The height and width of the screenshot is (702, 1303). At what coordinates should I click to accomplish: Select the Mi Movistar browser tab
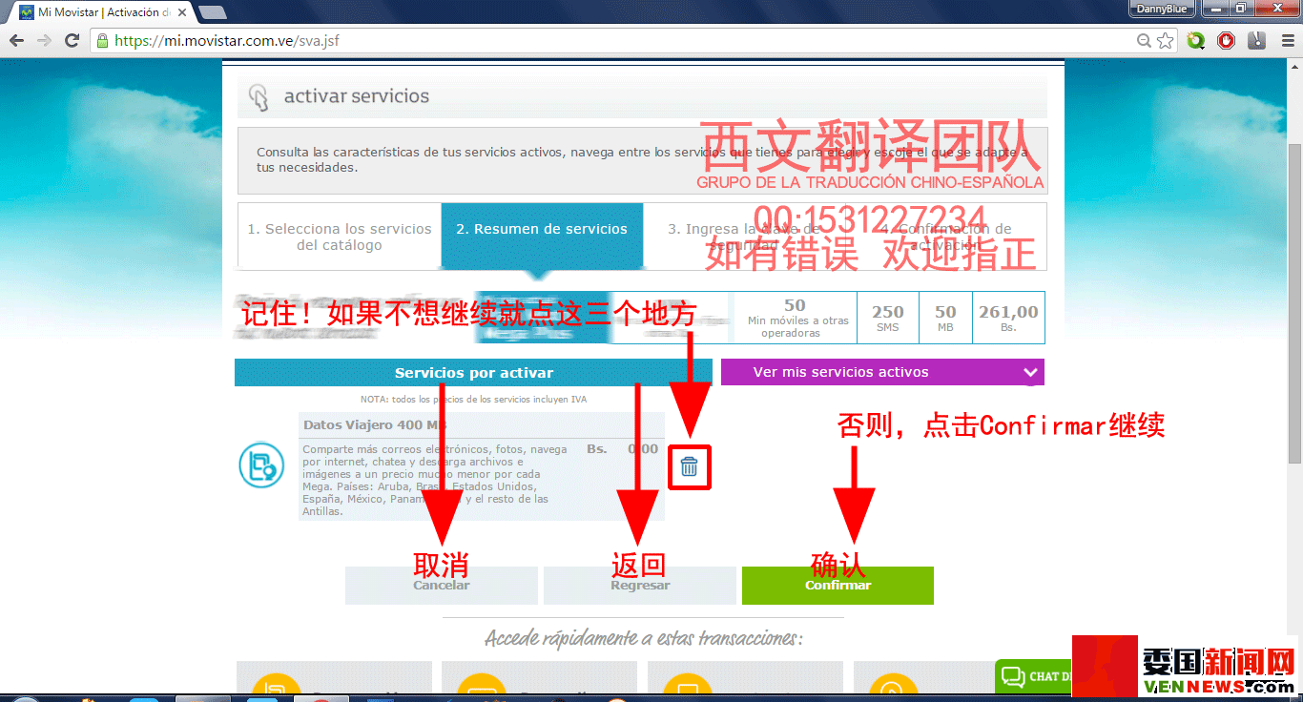(103, 11)
